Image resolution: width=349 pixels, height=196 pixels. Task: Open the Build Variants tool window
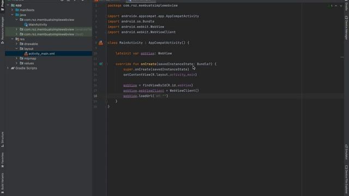coord(2,183)
